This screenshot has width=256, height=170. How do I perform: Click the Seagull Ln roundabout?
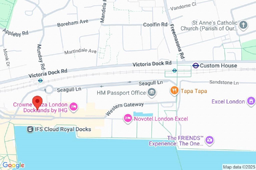pyautogui.click(x=49, y=89)
